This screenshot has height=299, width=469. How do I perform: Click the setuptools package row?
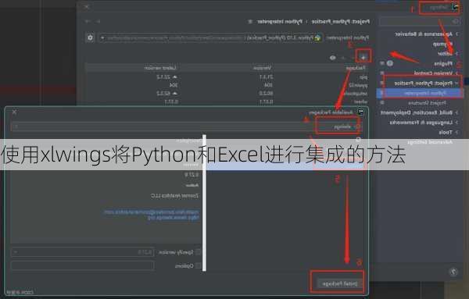tap(227, 93)
